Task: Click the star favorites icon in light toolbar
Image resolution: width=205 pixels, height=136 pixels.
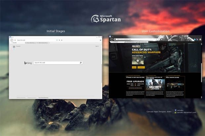Action: pyautogui.click(x=62, y=40)
